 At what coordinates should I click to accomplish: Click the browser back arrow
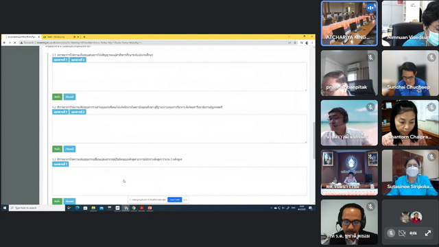pos(5,43)
